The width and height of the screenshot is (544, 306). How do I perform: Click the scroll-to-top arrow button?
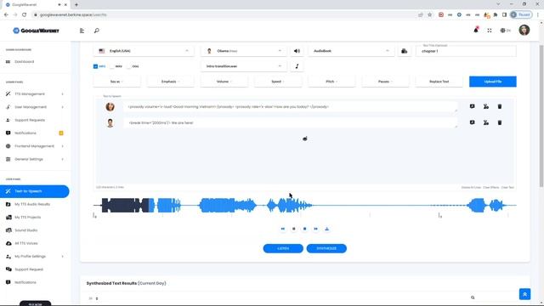(x=524, y=294)
